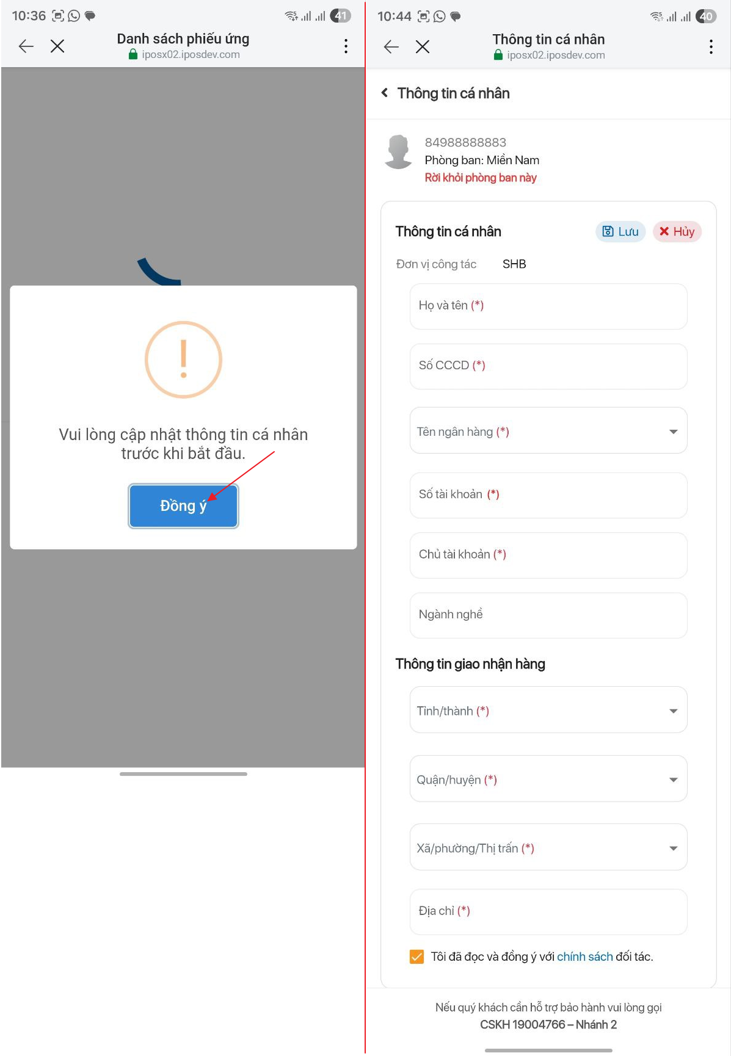The height and width of the screenshot is (1056, 731).
Task: Tap the back arrow beside Thông tin cá nhân heading
Action: pyautogui.click(x=384, y=93)
